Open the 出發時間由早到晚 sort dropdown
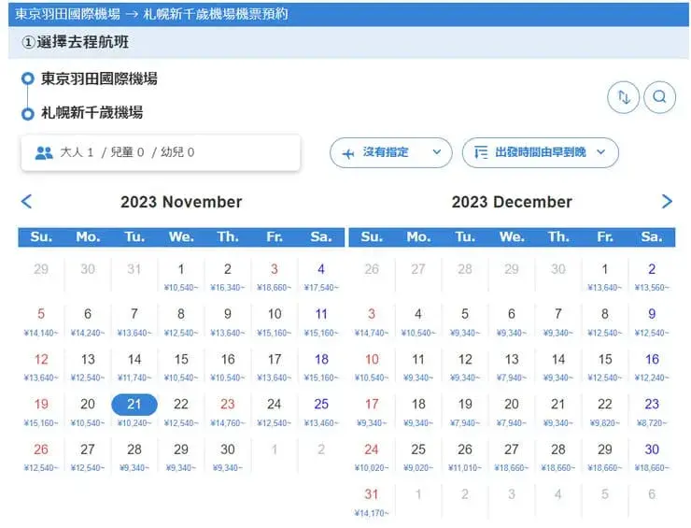The image size is (691, 528). pyautogui.click(x=541, y=152)
